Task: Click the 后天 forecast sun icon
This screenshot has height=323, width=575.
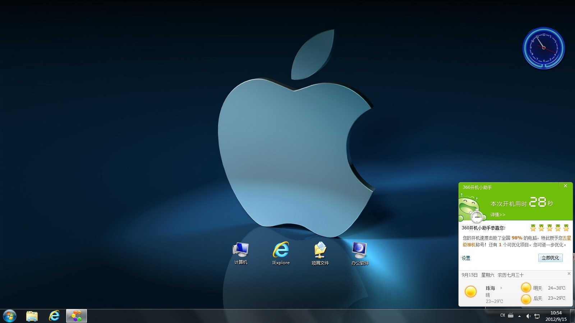Action: (526, 299)
